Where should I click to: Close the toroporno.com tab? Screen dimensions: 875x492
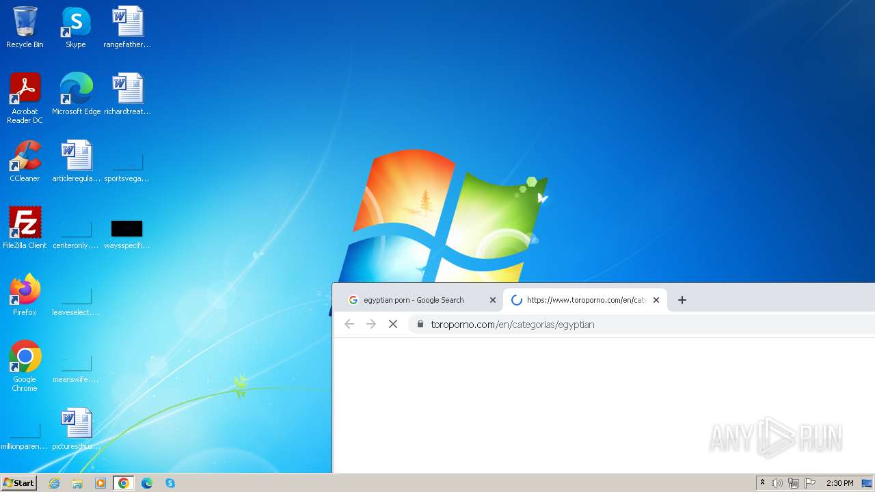[x=656, y=300]
